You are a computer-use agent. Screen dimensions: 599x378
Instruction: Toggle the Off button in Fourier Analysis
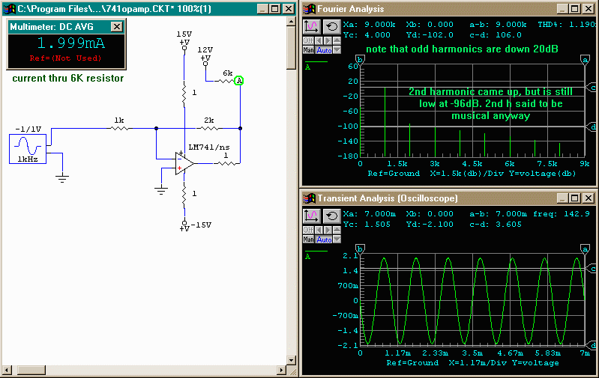point(307,40)
